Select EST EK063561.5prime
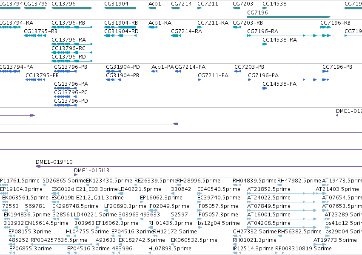 [x=5, y=202]
